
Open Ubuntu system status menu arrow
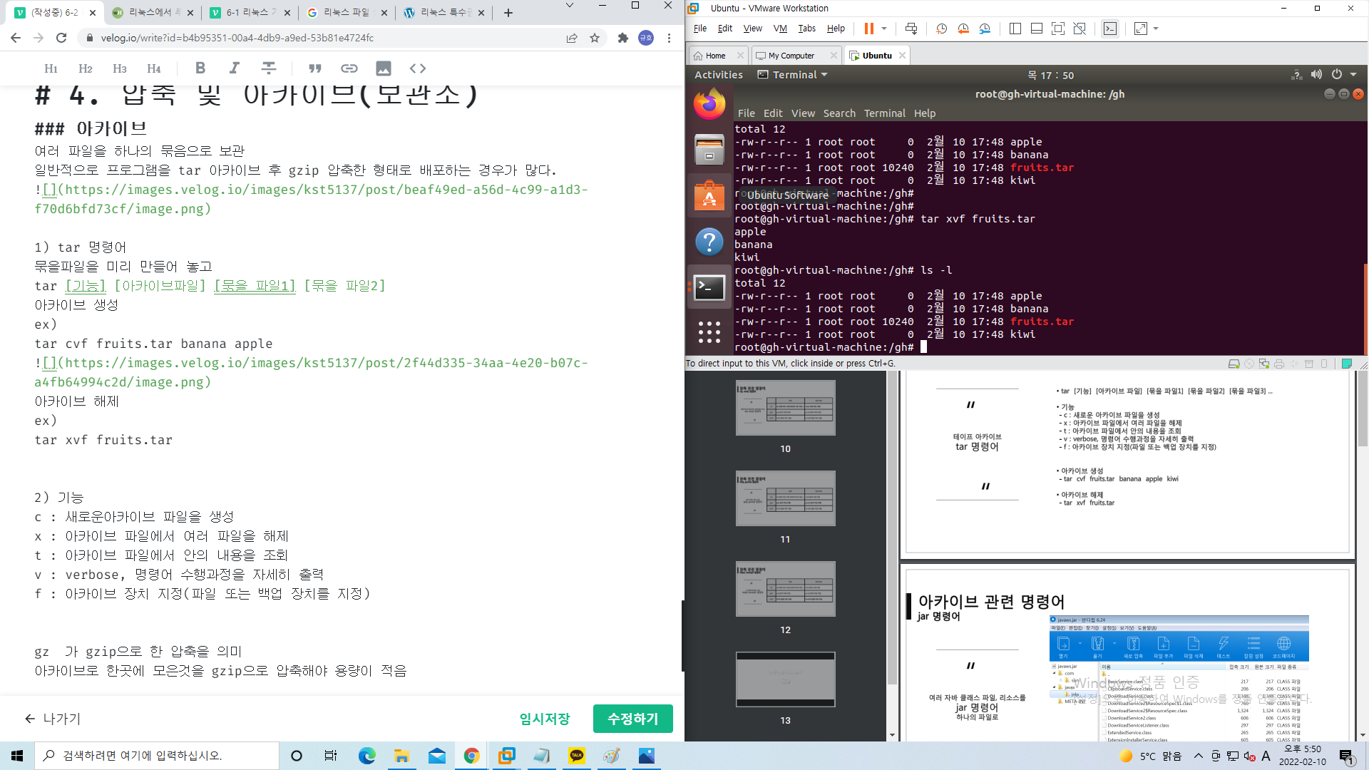[1353, 75]
